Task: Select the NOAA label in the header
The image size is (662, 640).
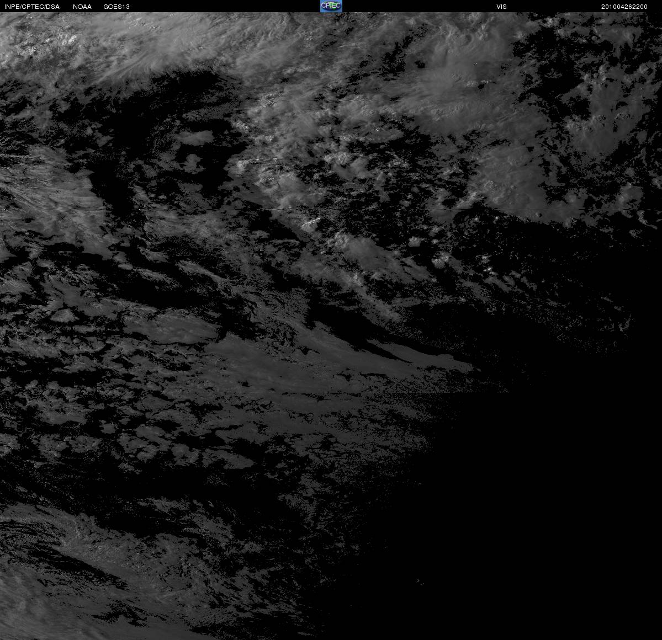Action: coord(82,7)
